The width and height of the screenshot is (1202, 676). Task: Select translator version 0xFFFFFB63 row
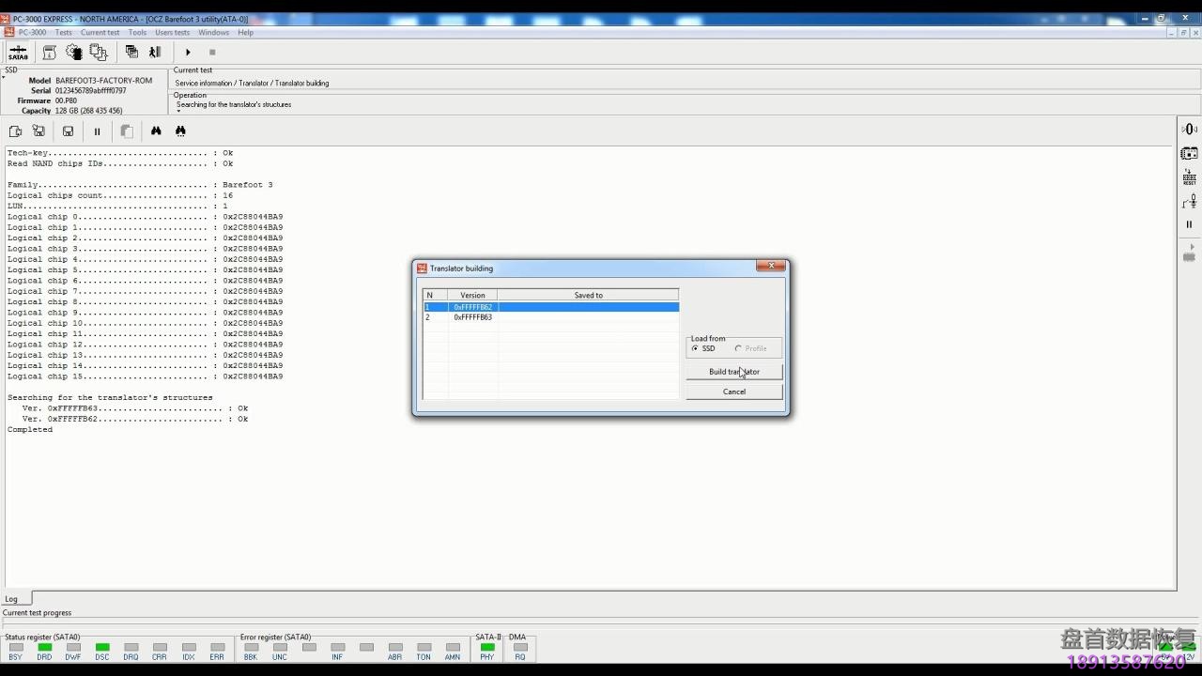tap(472, 317)
